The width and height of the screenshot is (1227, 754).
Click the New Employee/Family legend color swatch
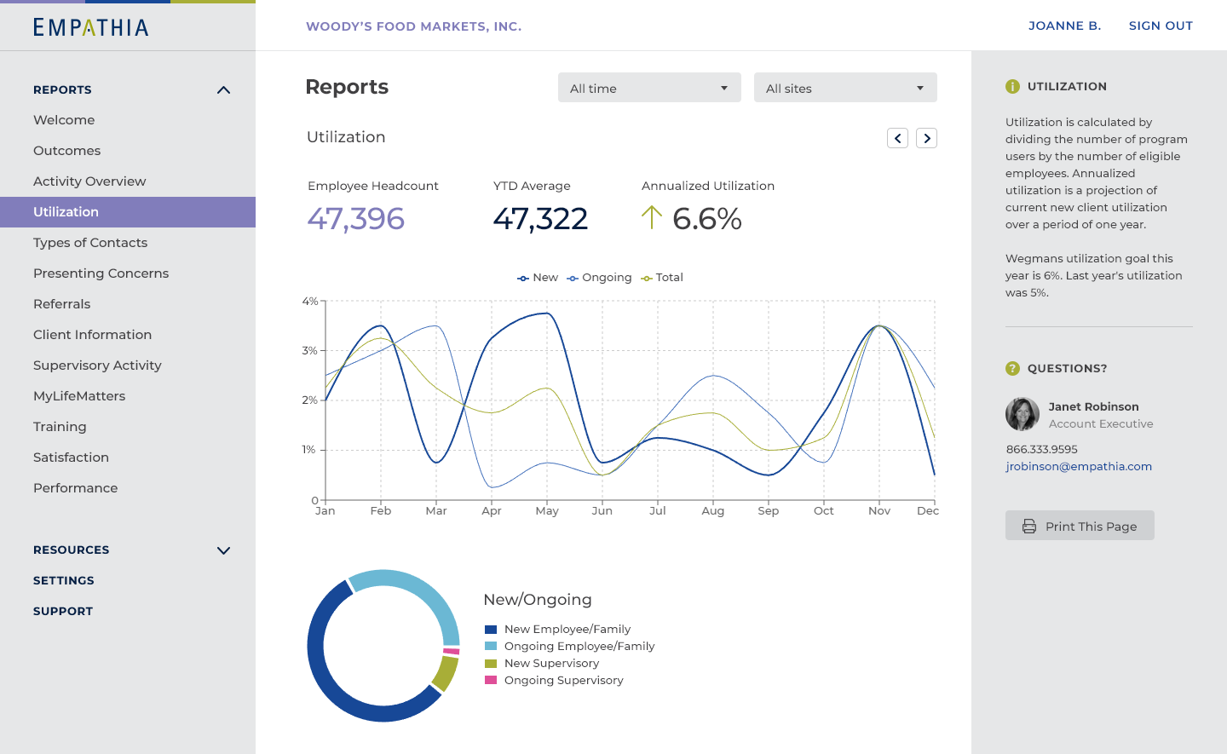click(x=491, y=630)
